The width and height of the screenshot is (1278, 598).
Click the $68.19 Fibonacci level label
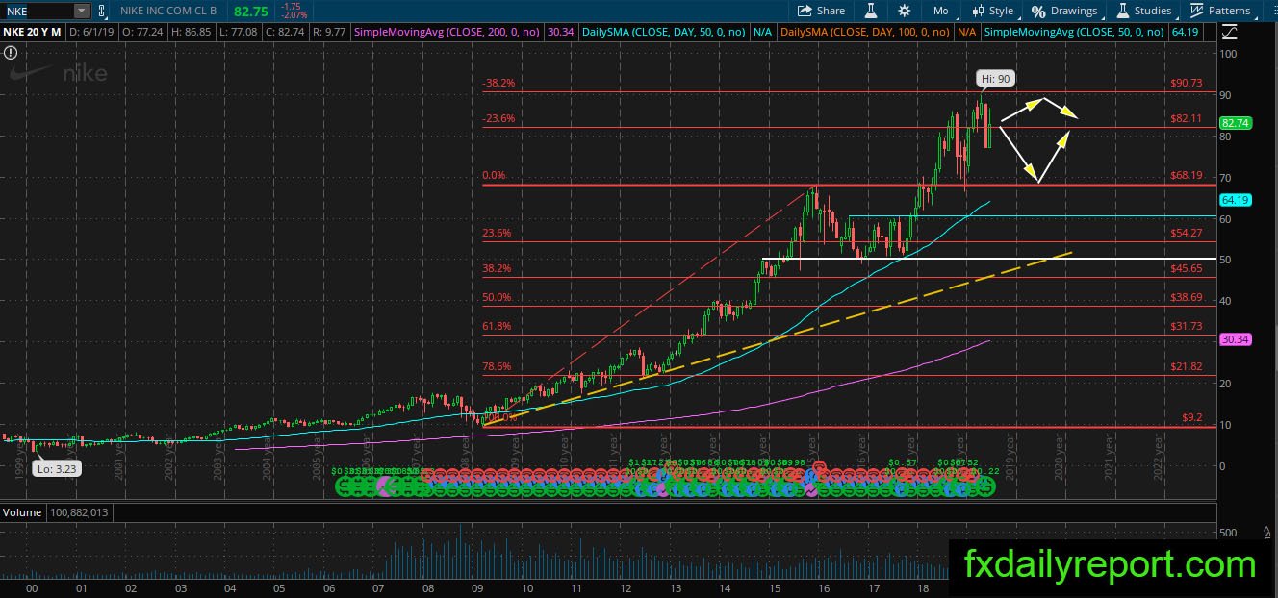tap(1187, 176)
